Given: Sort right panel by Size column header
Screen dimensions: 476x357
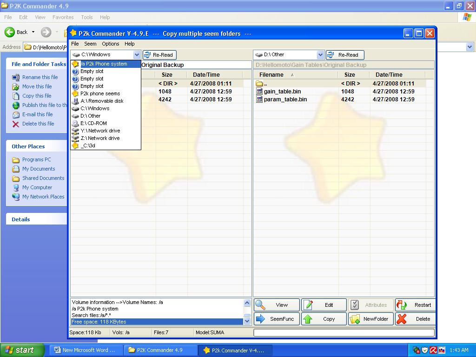Looking at the screenshot, I should 353,75.
